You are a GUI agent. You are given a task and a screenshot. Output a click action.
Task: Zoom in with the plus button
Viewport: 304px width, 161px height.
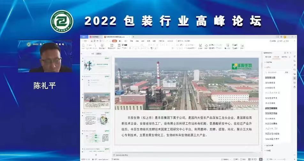(x=294, y=159)
